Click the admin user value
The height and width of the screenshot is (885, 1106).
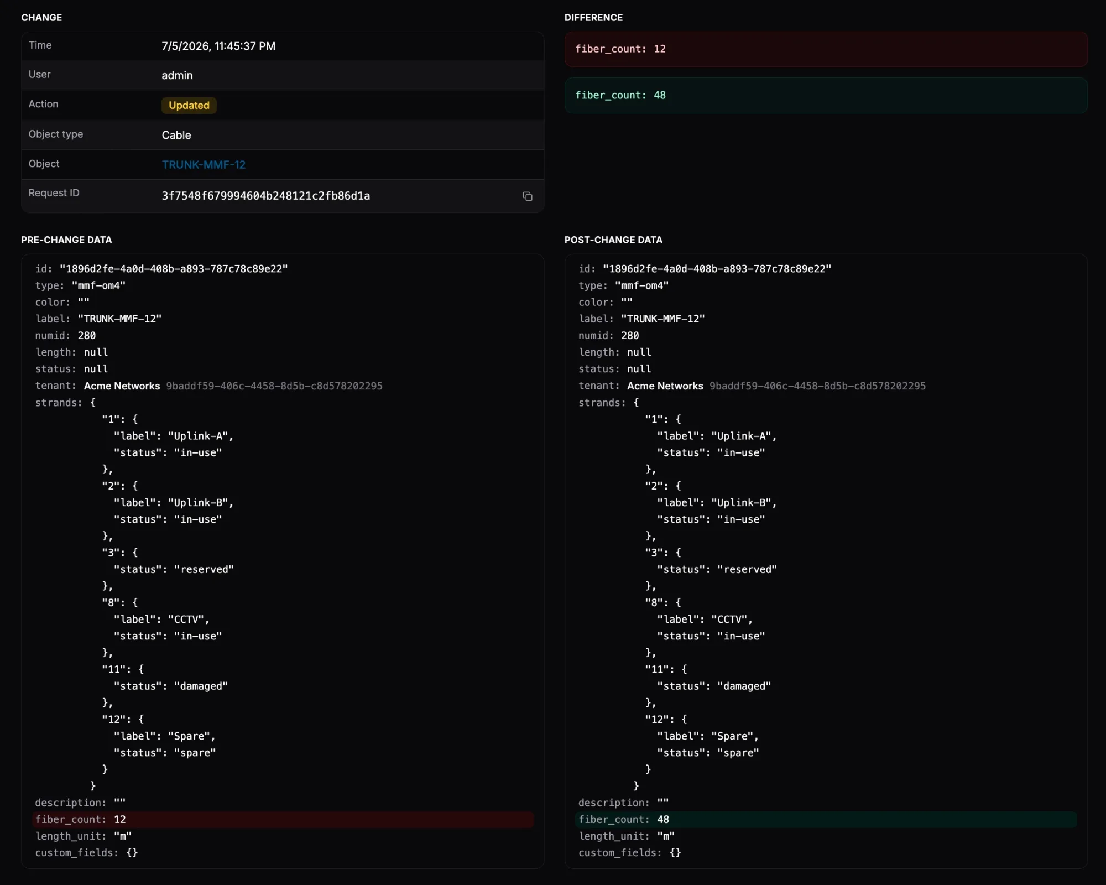tap(177, 75)
